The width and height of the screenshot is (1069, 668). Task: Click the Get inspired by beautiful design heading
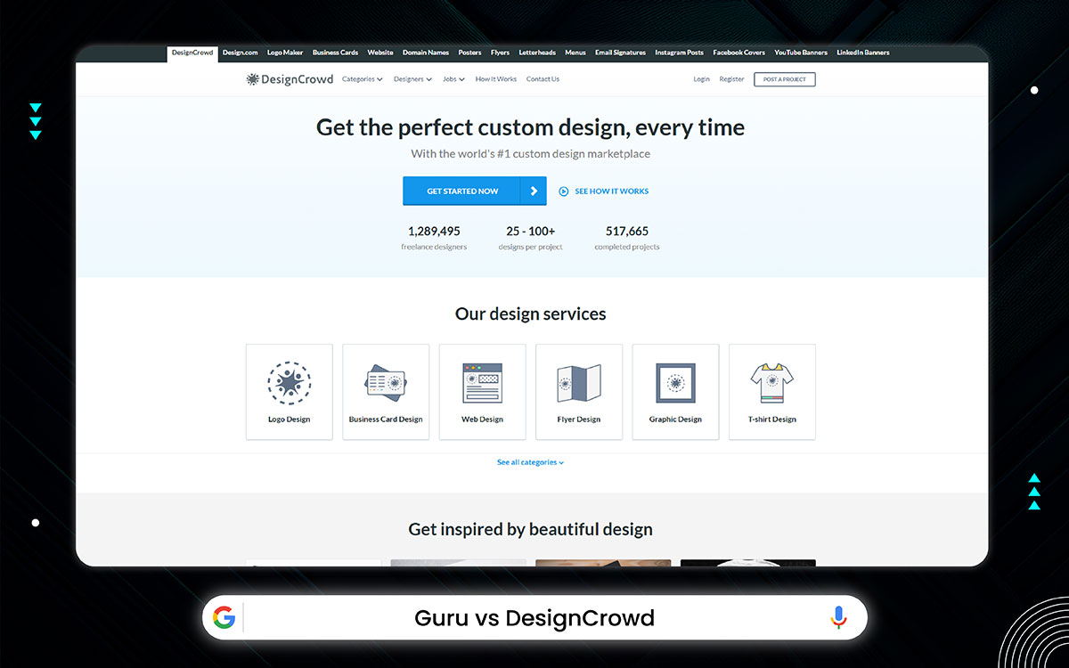(x=531, y=529)
